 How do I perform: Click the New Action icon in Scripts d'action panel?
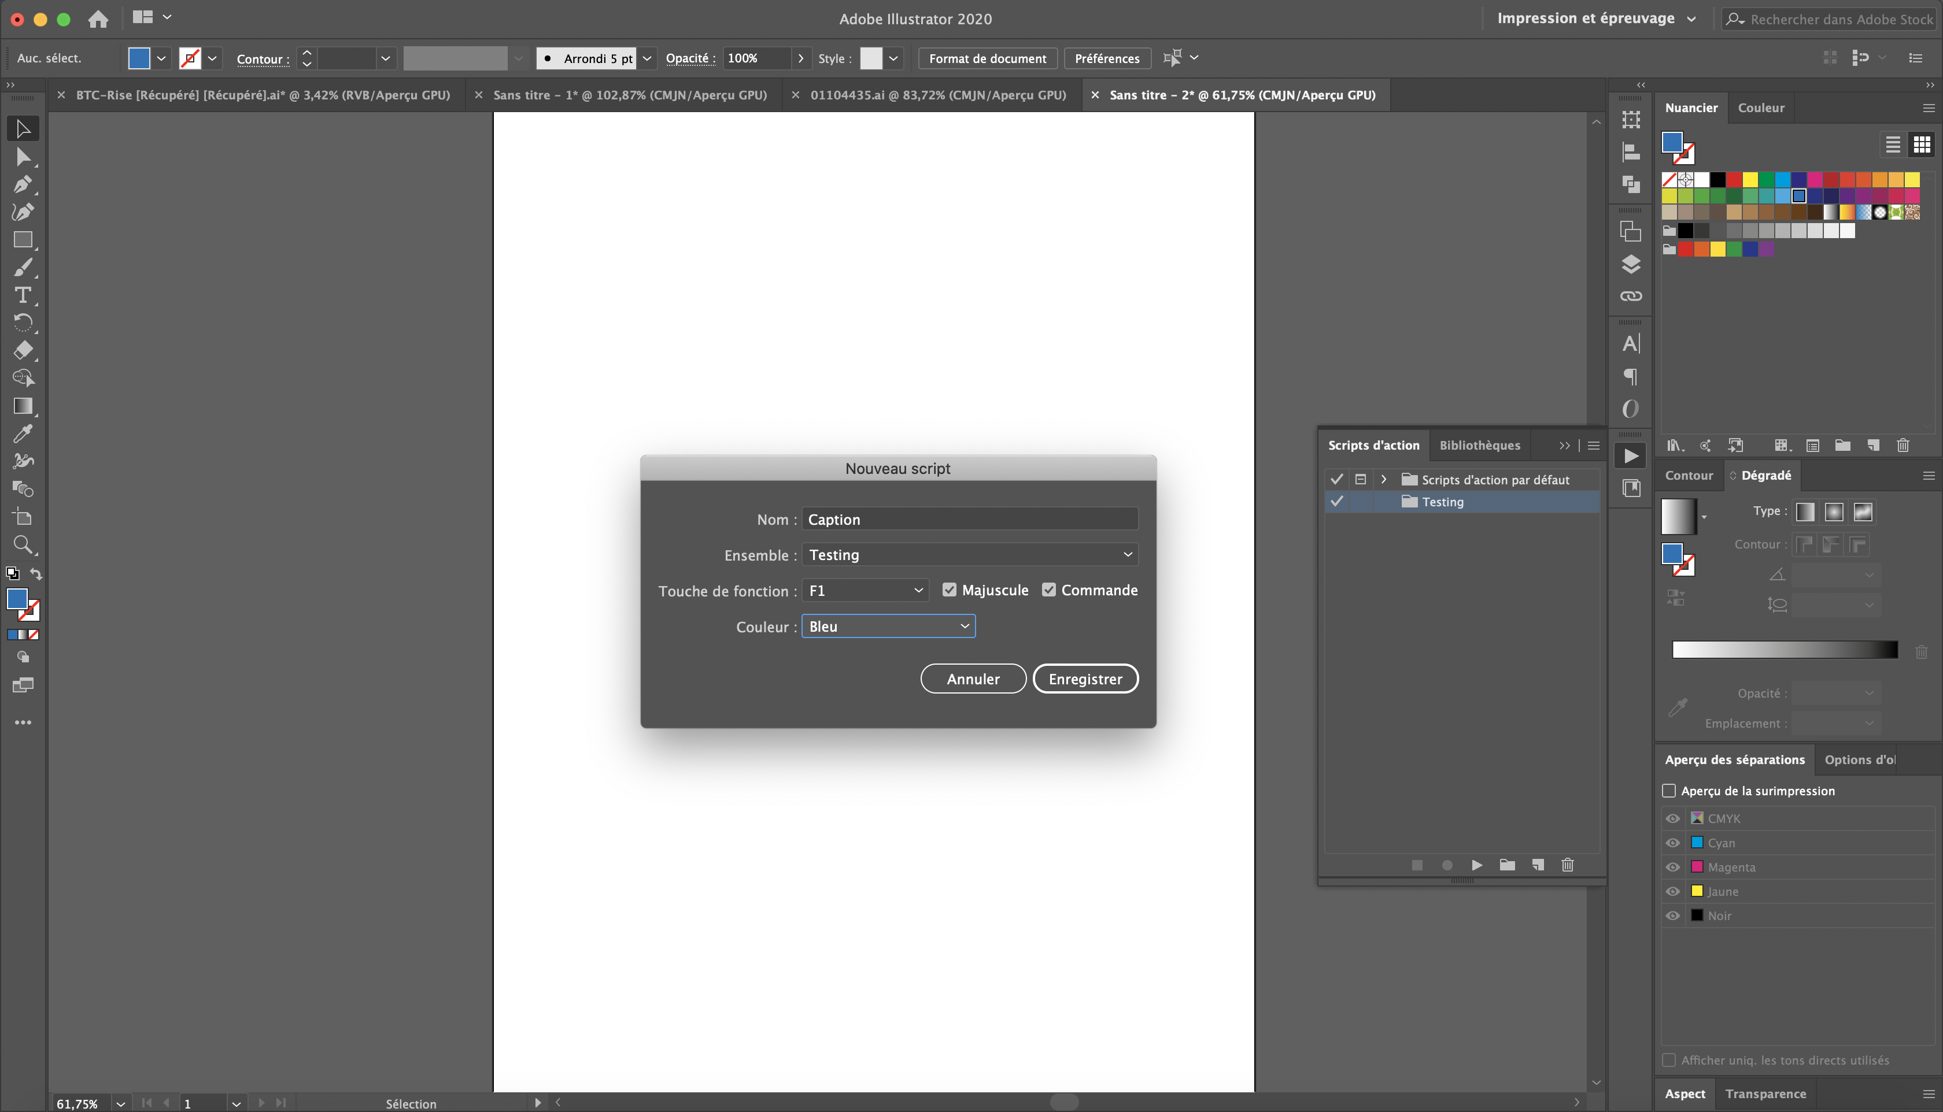tap(1538, 865)
